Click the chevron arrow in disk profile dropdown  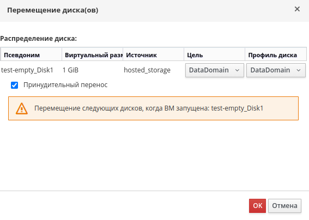[x=299, y=70]
